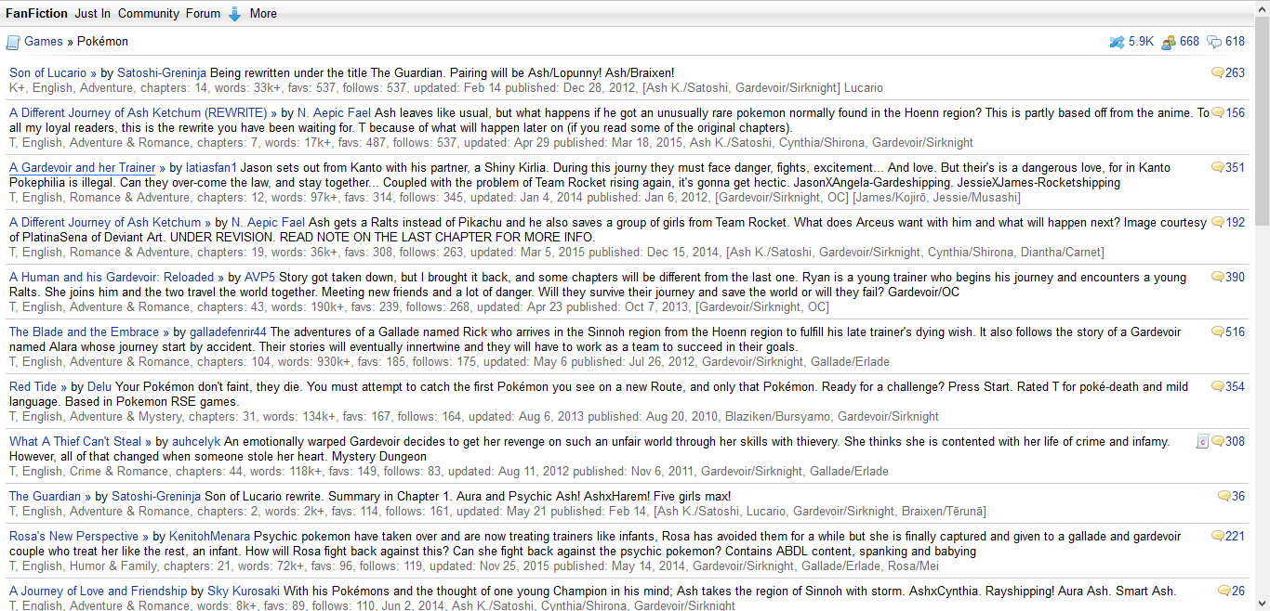The height and width of the screenshot is (611, 1270).
Task: View author Delu's profile
Action: [99, 386]
